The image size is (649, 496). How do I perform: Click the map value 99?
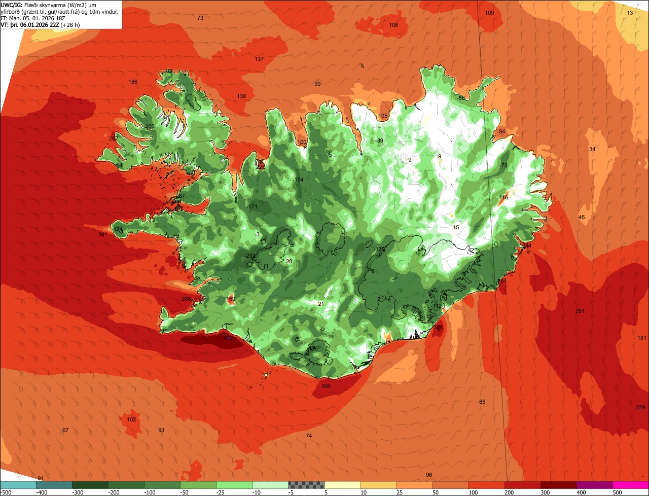pyautogui.click(x=317, y=84)
